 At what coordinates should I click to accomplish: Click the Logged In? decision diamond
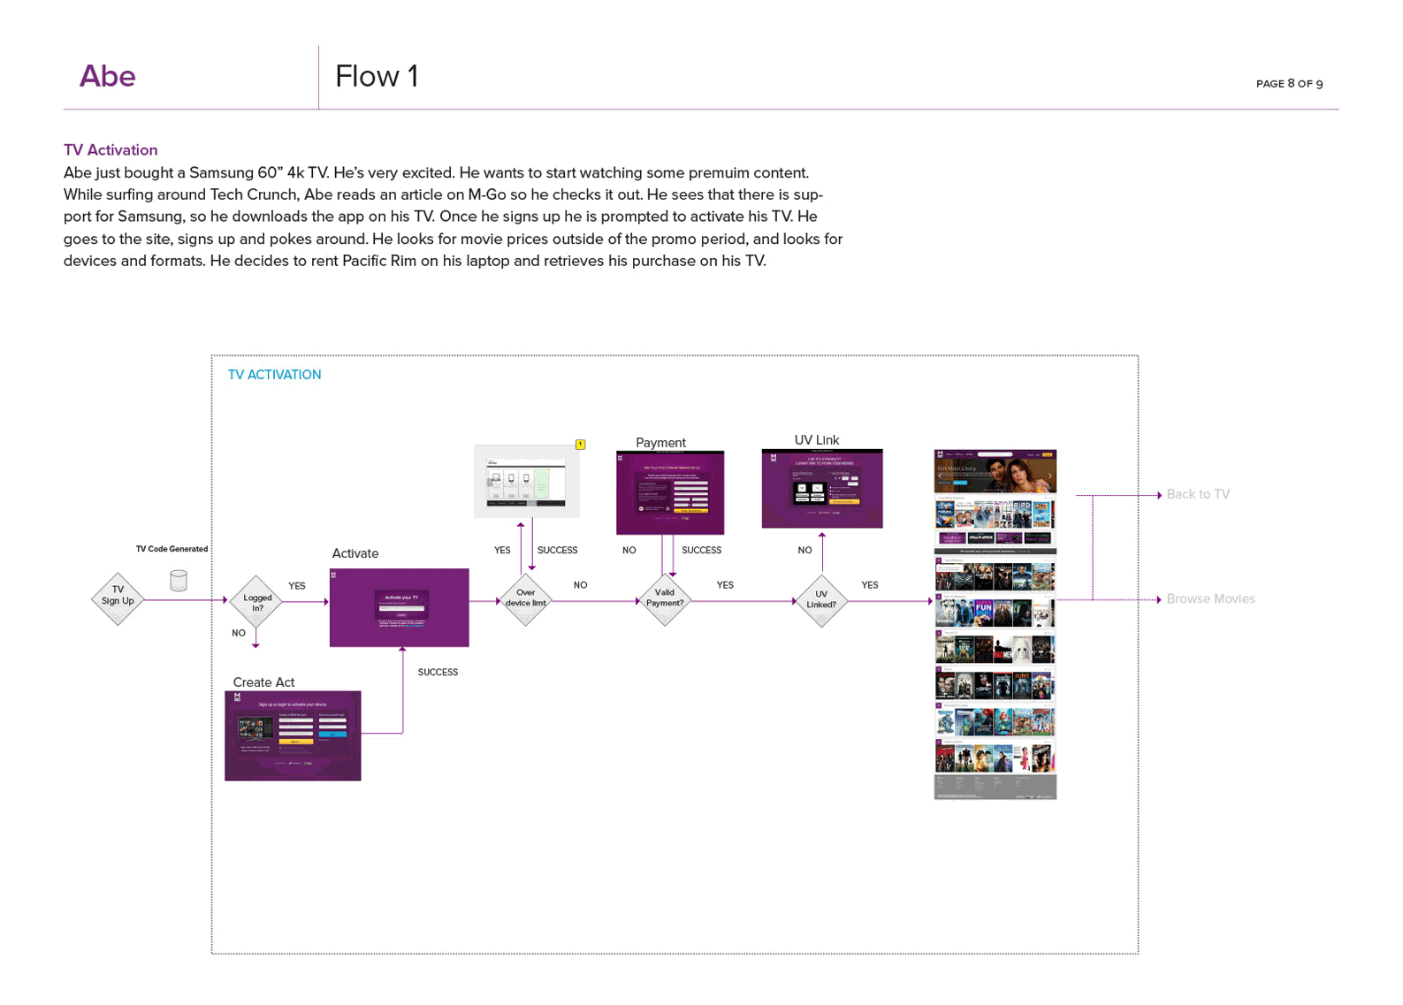[256, 602]
